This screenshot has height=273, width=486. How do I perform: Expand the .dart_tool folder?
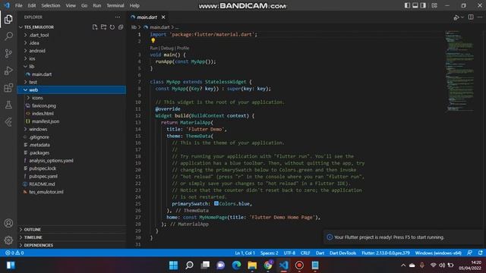point(72,35)
